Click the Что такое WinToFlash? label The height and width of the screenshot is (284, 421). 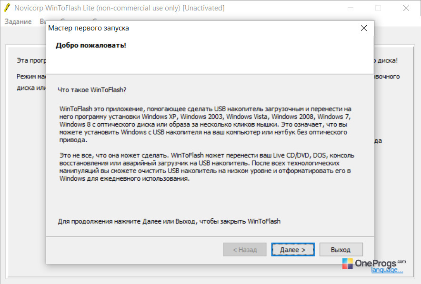click(92, 90)
